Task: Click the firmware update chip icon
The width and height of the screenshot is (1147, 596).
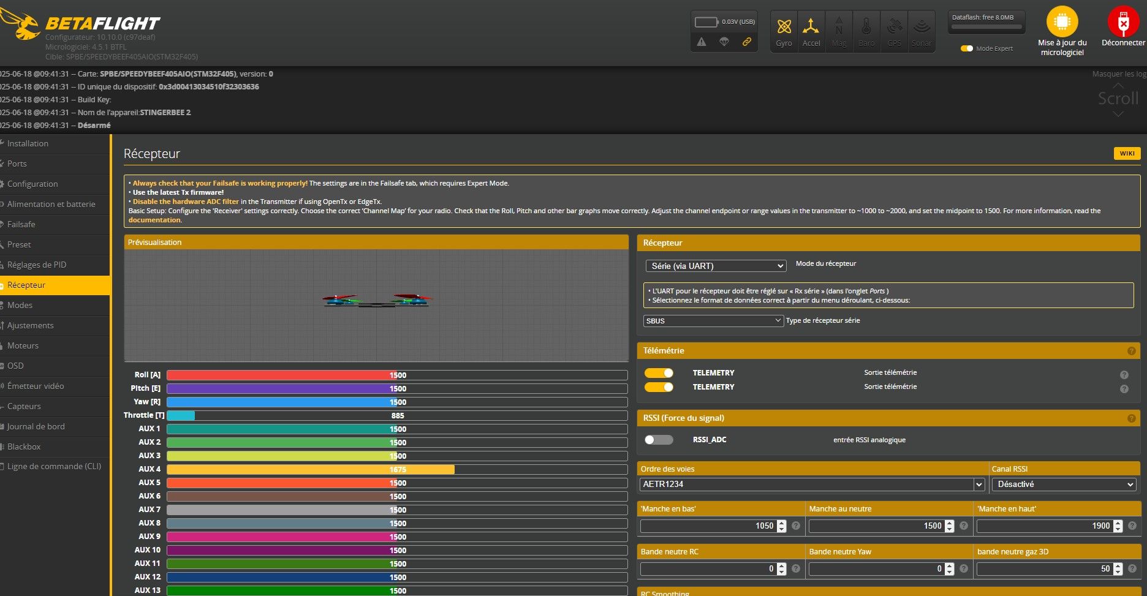Action: click(x=1062, y=22)
